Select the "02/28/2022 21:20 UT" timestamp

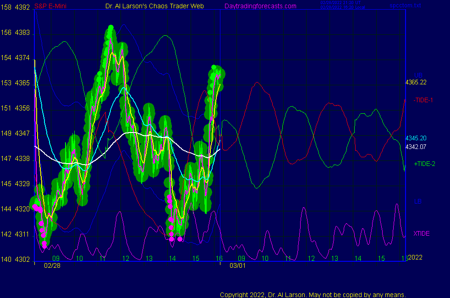340,3
